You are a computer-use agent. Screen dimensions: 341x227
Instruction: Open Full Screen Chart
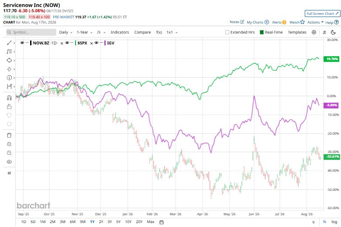[322, 14]
